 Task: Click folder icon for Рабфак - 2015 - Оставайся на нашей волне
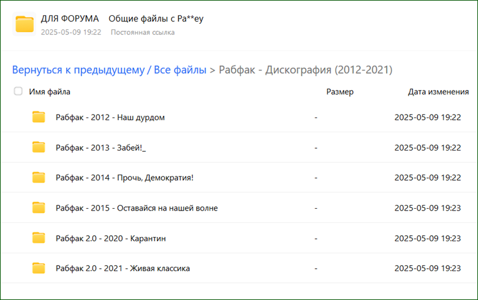point(39,208)
